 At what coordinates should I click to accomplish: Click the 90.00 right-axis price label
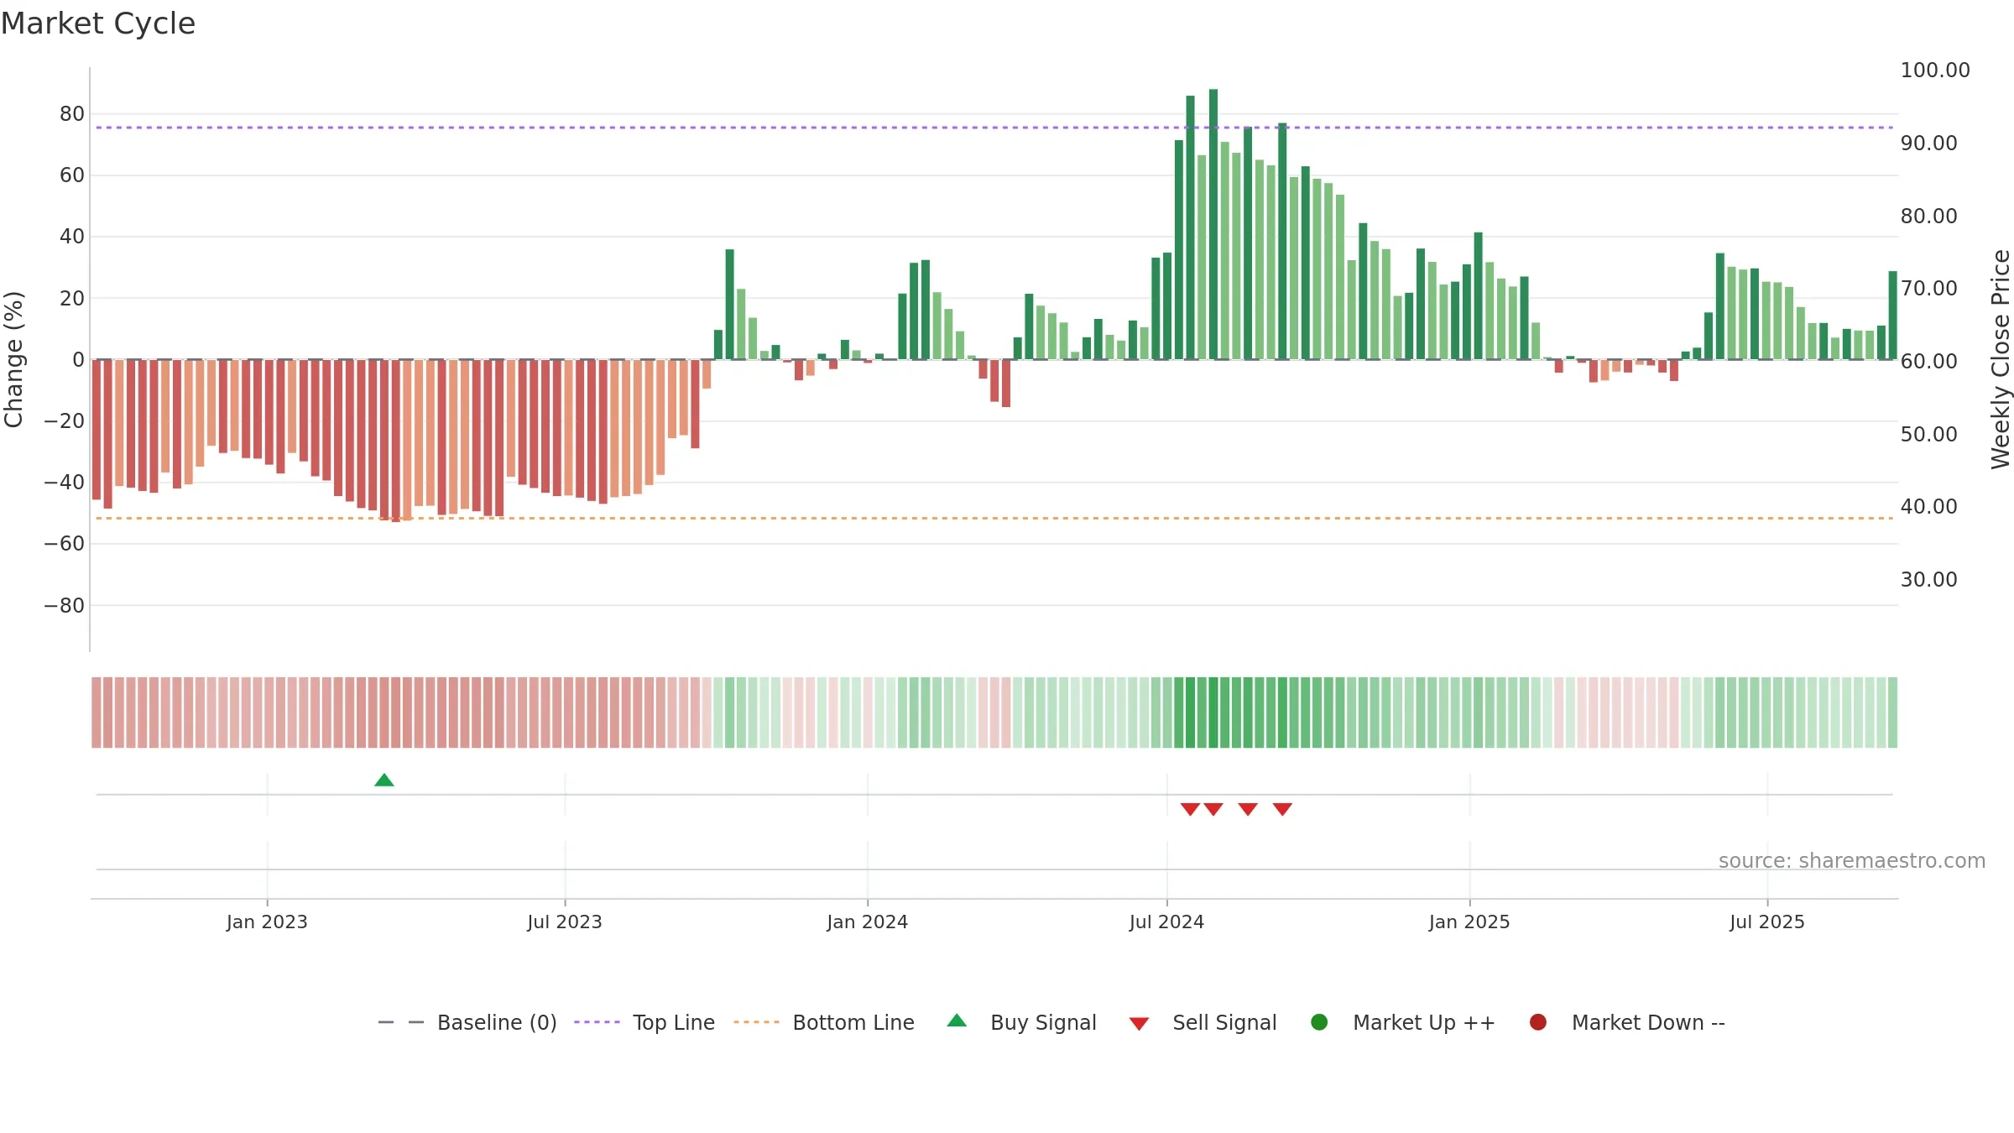pyautogui.click(x=1928, y=144)
